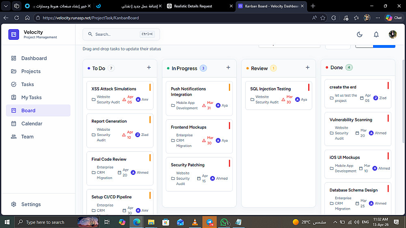Open Database Schema Design card
Image resolution: width=406 pixels, height=228 pixels.
pos(358,199)
